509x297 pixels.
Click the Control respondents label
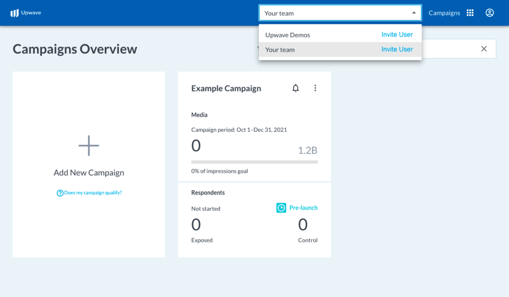pos(308,240)
